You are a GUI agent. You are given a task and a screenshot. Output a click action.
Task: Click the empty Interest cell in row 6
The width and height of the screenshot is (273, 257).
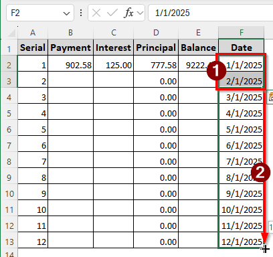(114, 128)
